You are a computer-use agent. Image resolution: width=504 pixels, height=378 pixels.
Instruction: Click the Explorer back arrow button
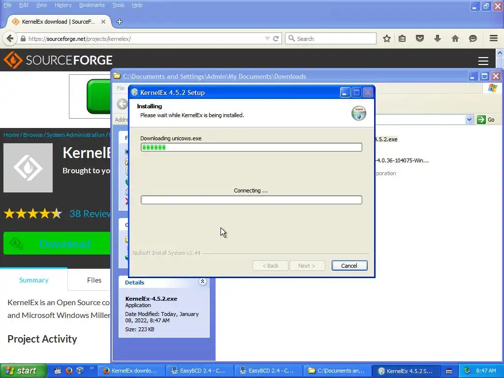(x=122, y=104)
